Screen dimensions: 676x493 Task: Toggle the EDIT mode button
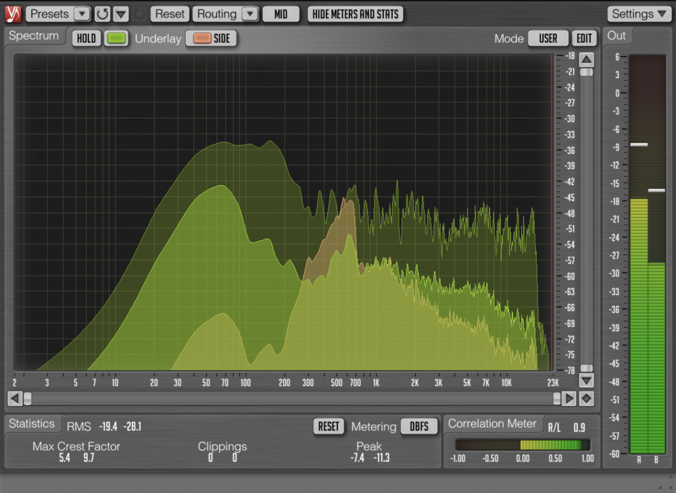pos(585,38)
